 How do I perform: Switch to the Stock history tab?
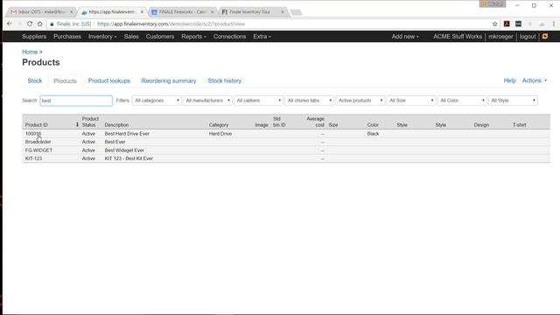point(224,80)
